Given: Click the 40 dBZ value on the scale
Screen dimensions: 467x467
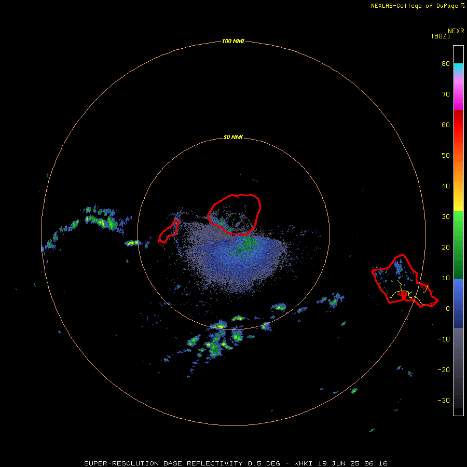Looking at the screenshot, I should click(x=446, y=186).
